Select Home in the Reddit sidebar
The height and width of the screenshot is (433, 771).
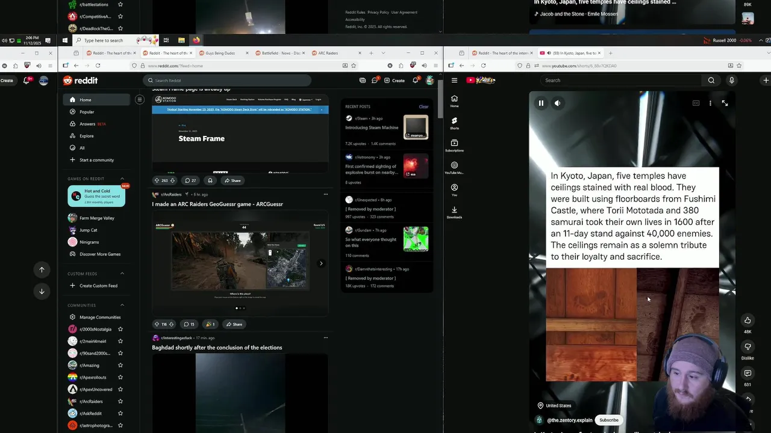(96, 100)
